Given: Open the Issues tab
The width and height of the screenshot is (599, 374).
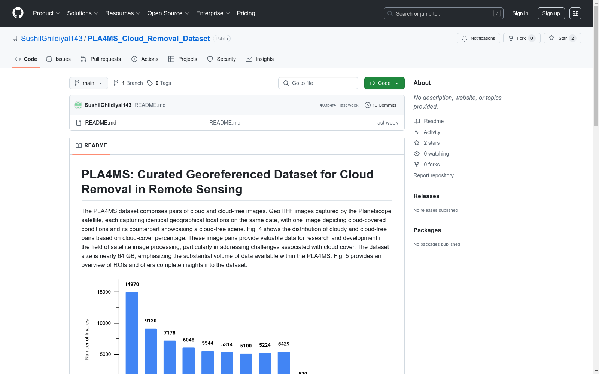Looking at the screenshot, I should pyautogui.click(x=58, y=59).
